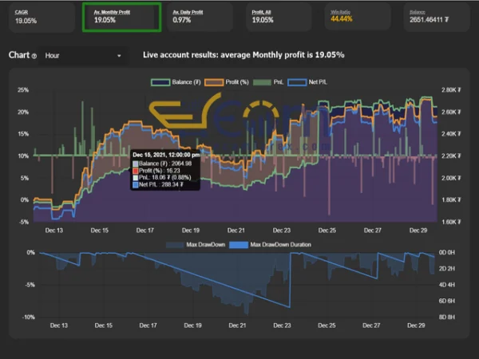The width and height of the screenshot is (479, 359).
Task: Click the blue Net P/L tooltip swatch
Action: [x=136, y=184]
